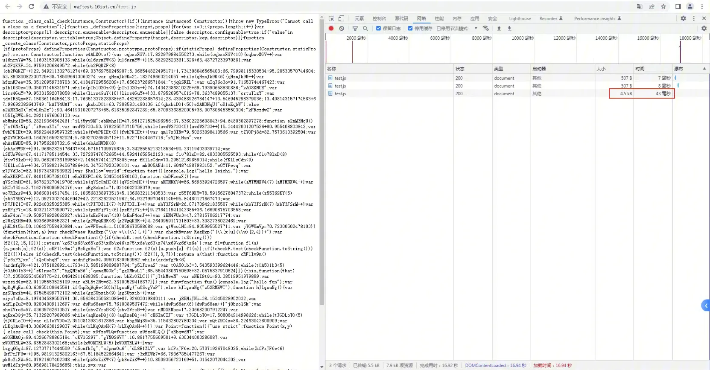Open DevTools three-dot more options menu
The width and height of the screenshot is (710, 370).
[694, 18]
